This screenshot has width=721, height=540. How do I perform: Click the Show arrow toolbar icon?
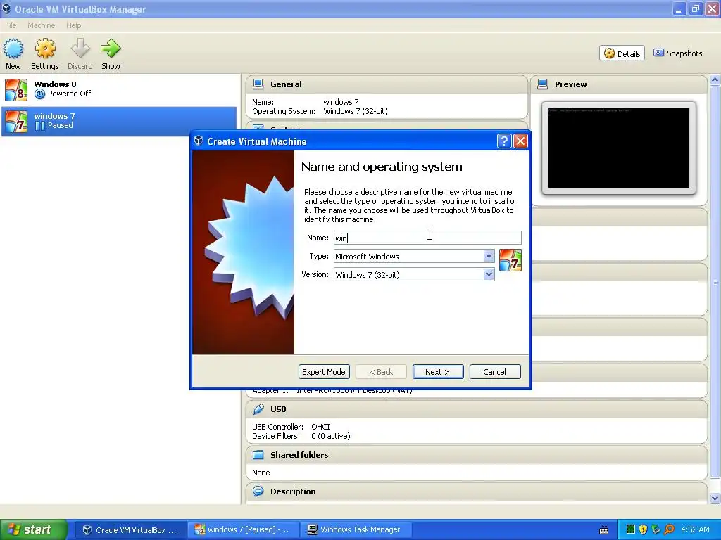111,54
